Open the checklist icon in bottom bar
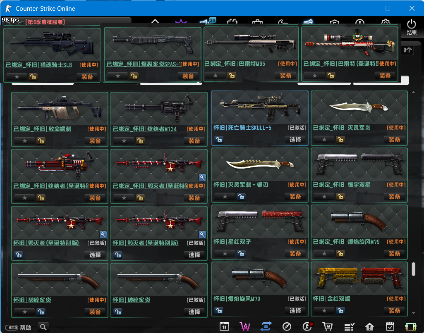424x333 pixels. pos(349,327)
